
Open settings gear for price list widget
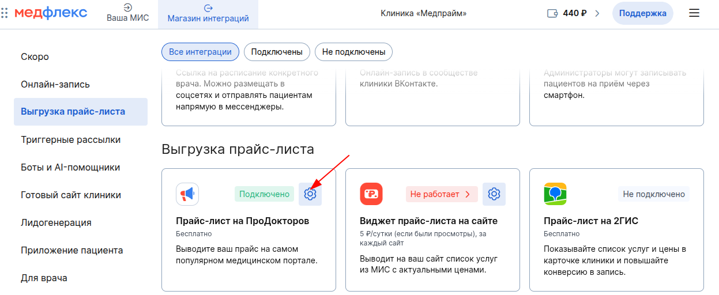click(x=494, y=194)
